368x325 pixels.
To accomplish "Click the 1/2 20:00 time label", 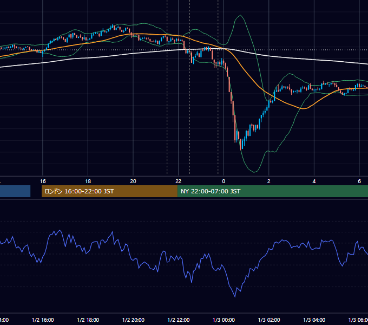I will (x=133, y=320).
